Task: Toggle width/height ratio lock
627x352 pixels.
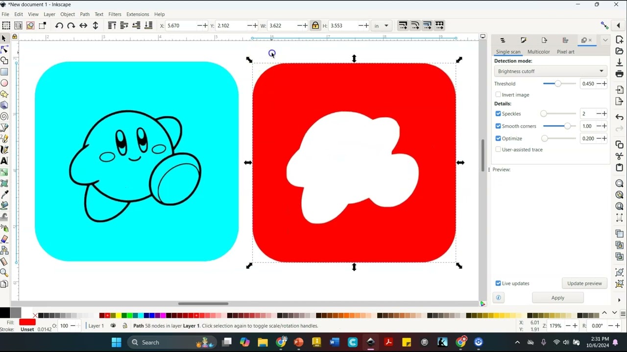Action: [x=315, y=25]
